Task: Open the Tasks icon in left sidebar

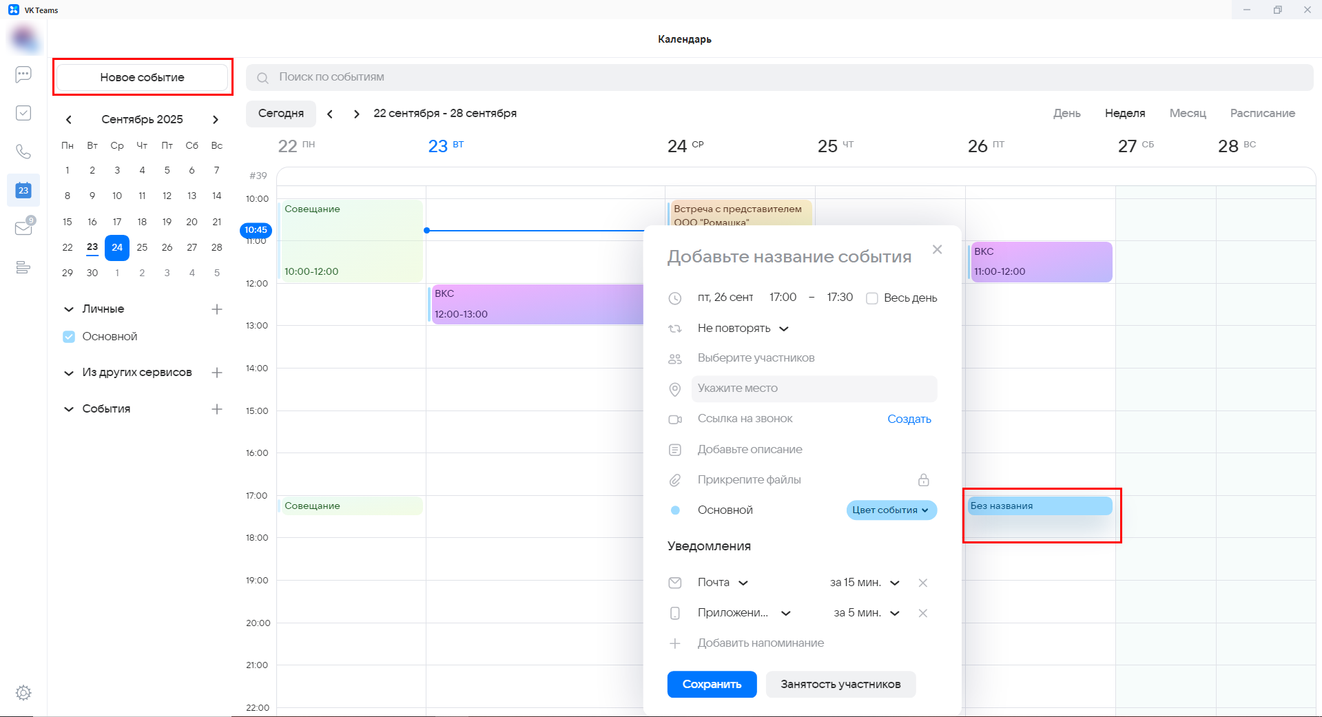Action: (x=23, y=113)
